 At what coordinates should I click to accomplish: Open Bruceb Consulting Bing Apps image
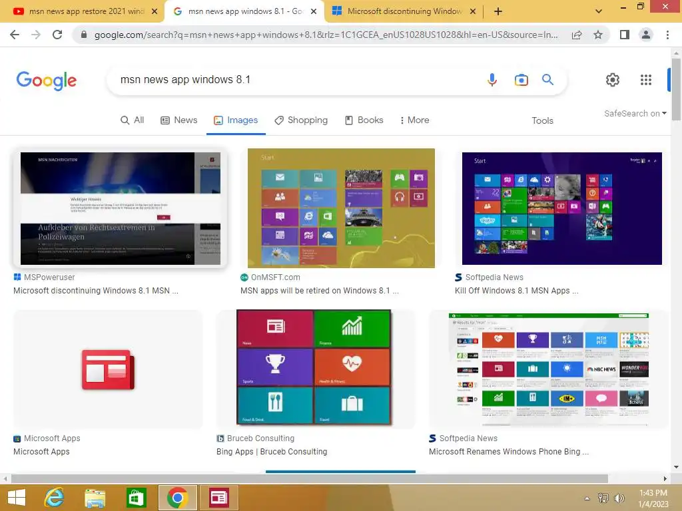pyautogui.click(x=314, y=367)
